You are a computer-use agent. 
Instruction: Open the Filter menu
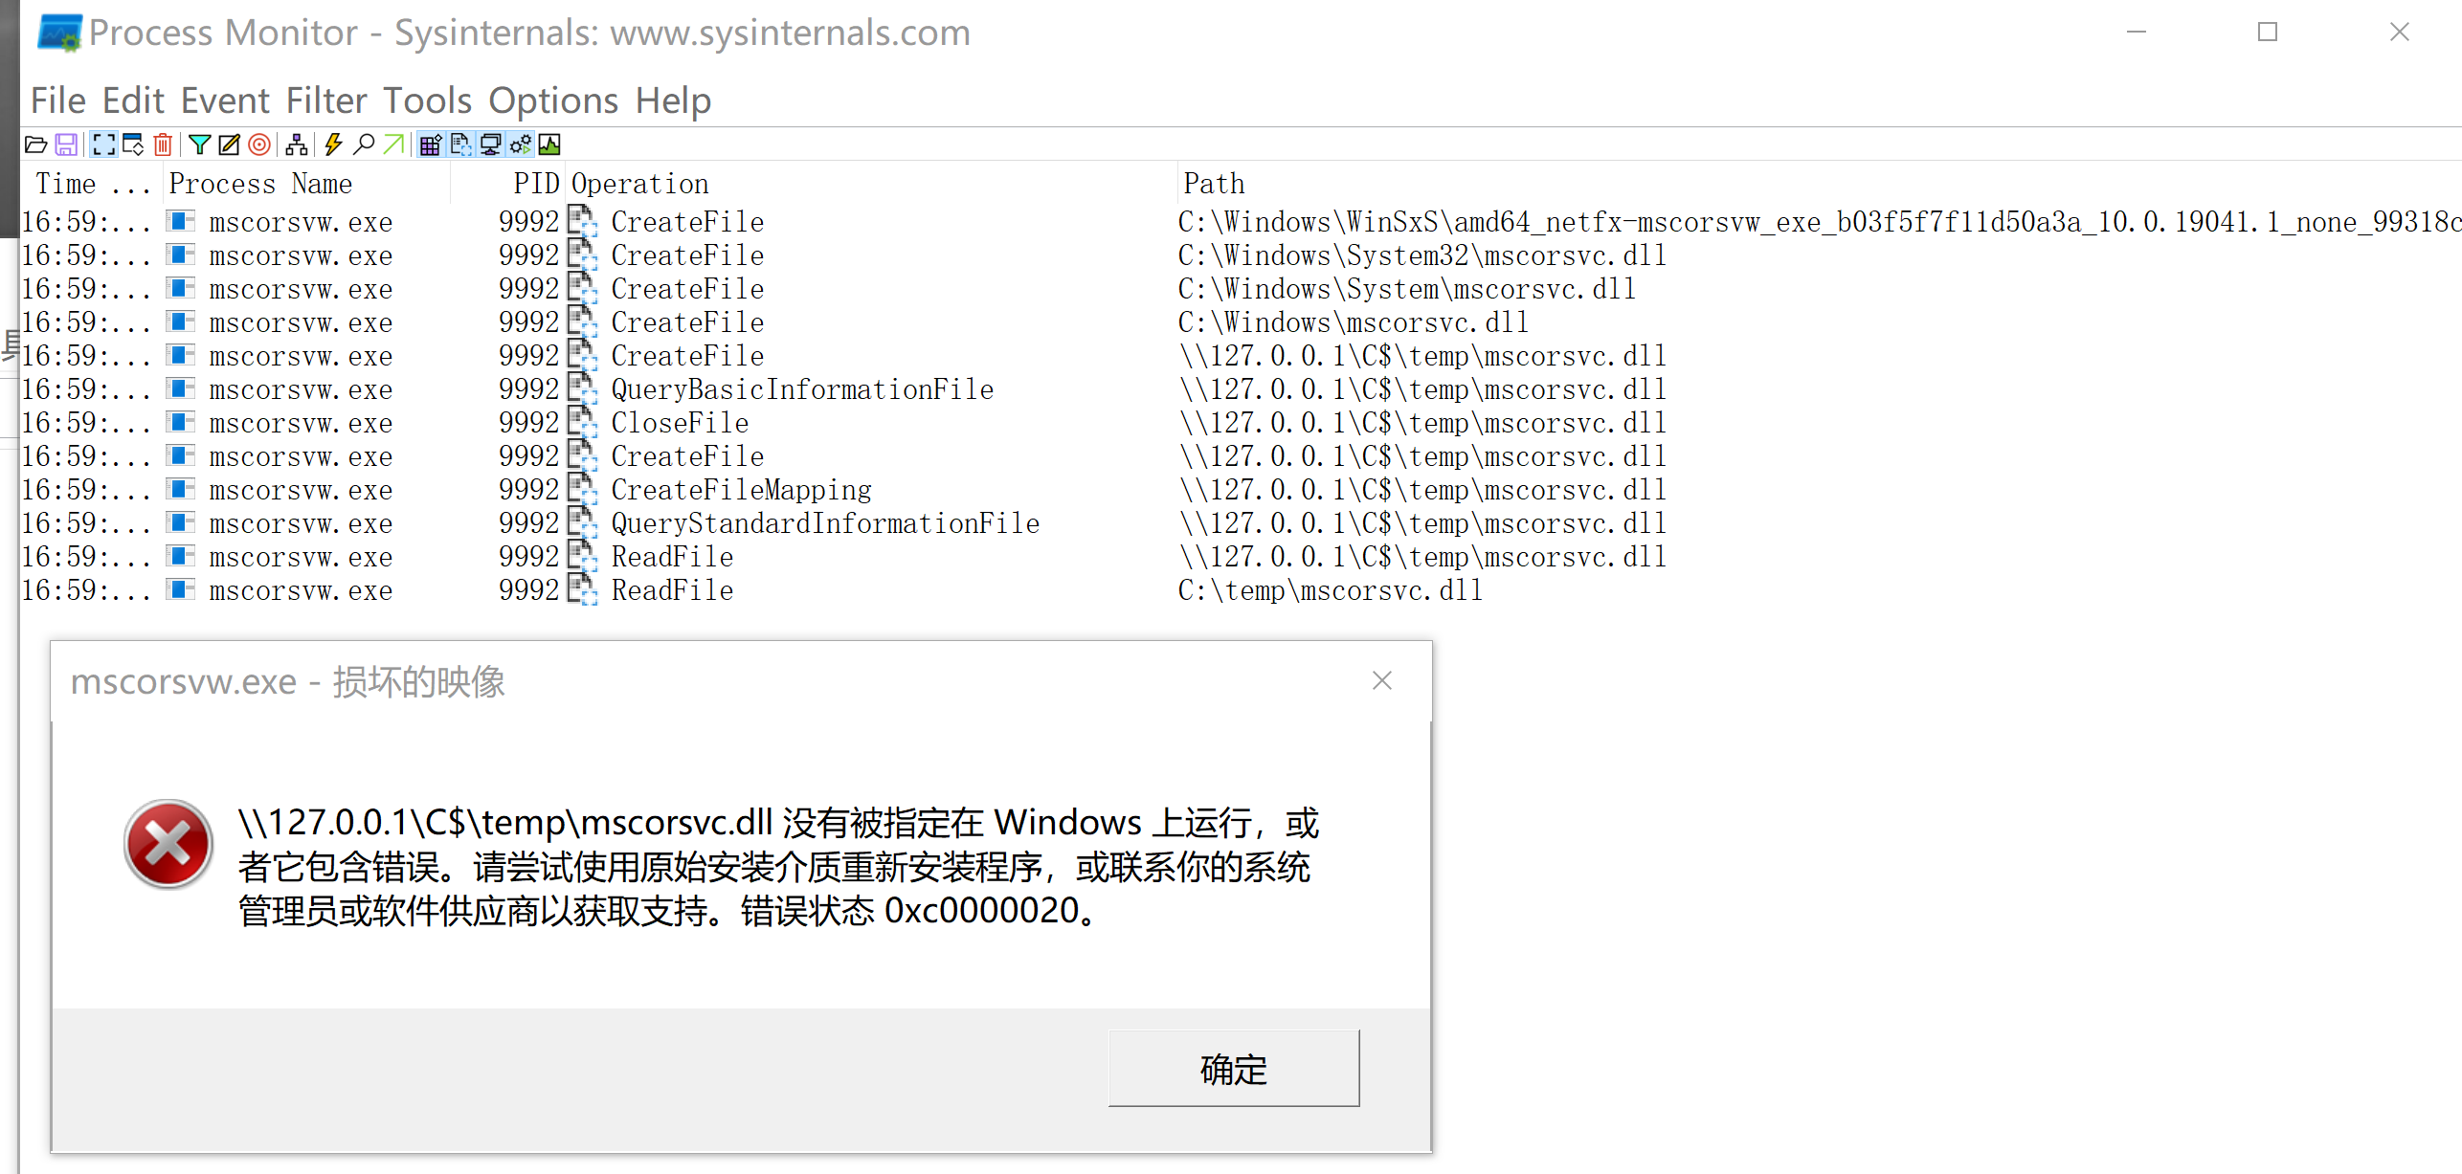pyautogui.click(x=326, y=100)
